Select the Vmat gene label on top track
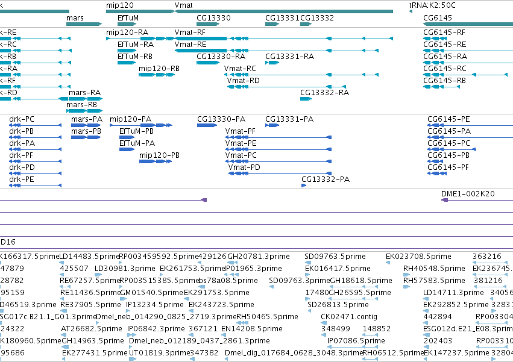513x362 pixels. coord(183,5)
